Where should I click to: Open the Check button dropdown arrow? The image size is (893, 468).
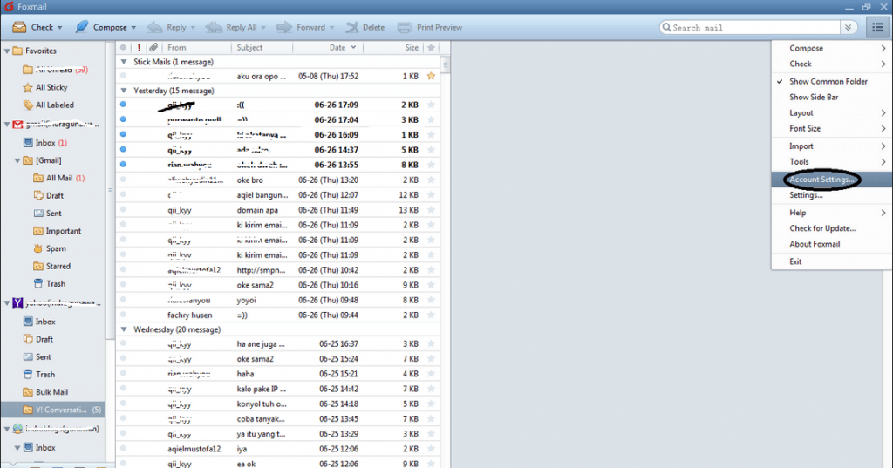click(60, 28)
